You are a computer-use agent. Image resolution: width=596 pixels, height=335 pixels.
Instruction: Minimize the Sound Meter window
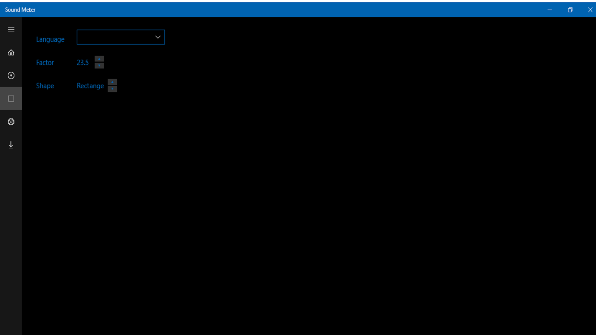(550, 10)
